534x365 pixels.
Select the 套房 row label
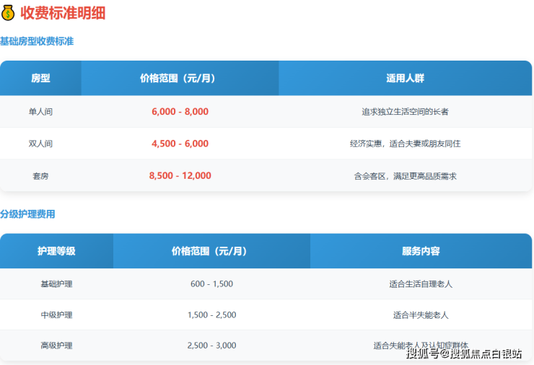click(40, 175)
